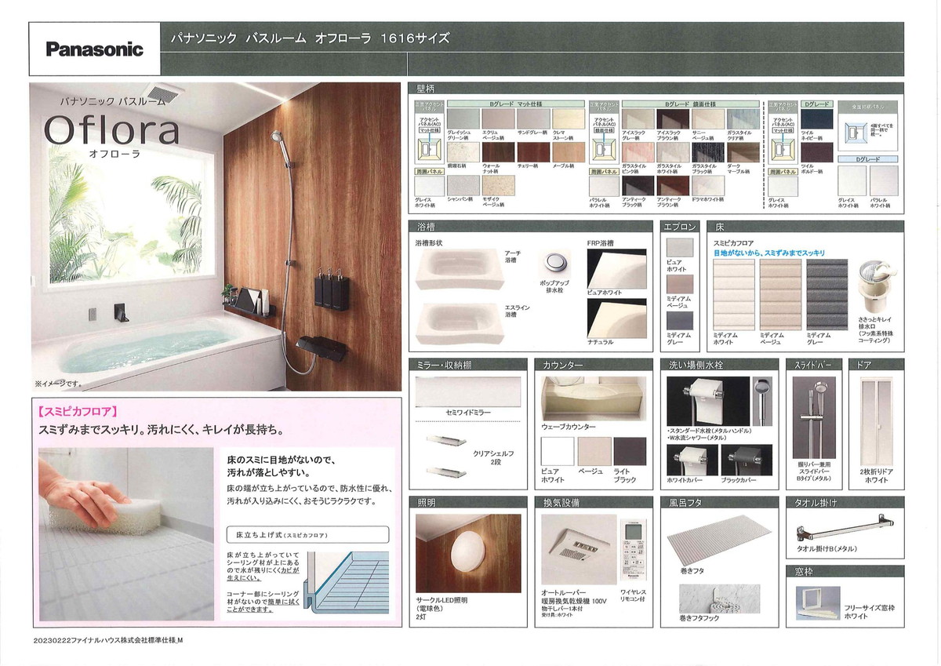Open the サークルLED照明 light photo
The image size is (941, 666).
click(x=468, y=552)
